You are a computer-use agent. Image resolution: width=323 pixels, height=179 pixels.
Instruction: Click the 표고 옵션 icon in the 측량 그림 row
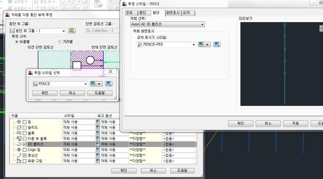click(x=98, y=161)
